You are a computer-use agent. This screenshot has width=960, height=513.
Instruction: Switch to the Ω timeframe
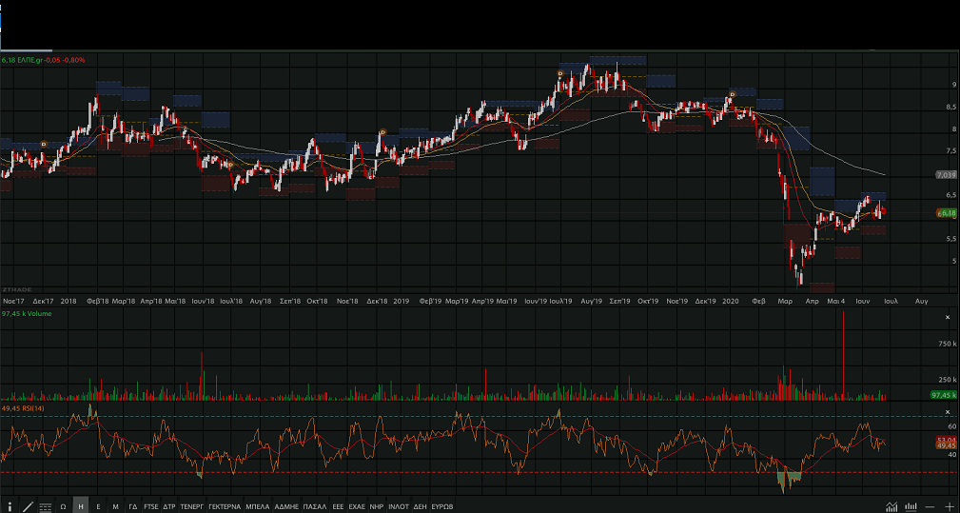(63, 506)
